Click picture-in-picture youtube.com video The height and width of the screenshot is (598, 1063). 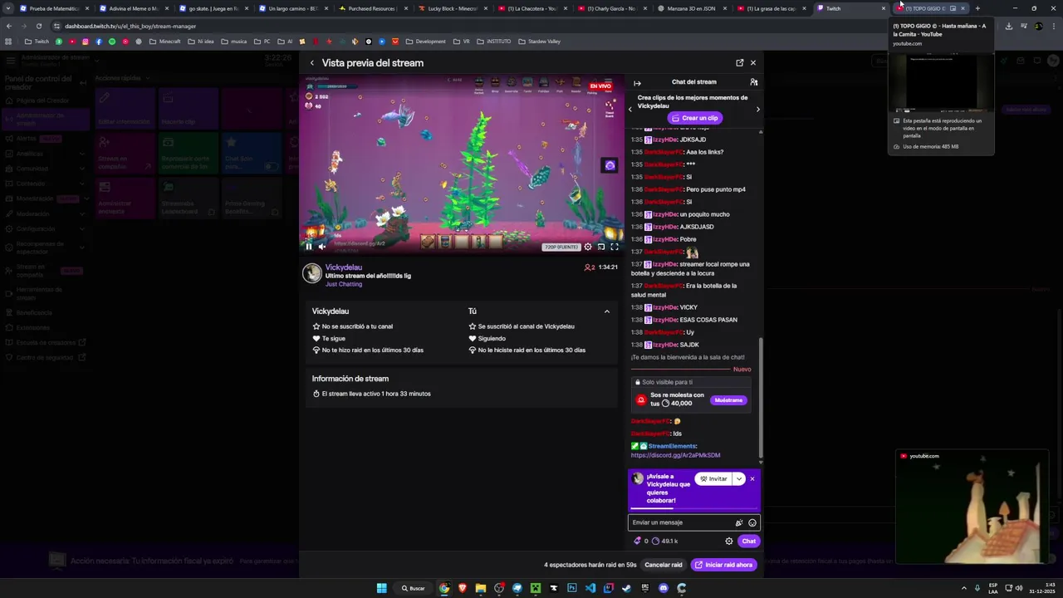pos(972,507)
